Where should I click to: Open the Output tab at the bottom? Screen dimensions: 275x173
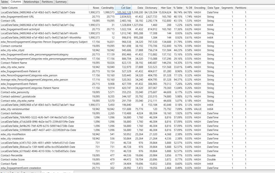pyautogui.click(x=6, y=172)
